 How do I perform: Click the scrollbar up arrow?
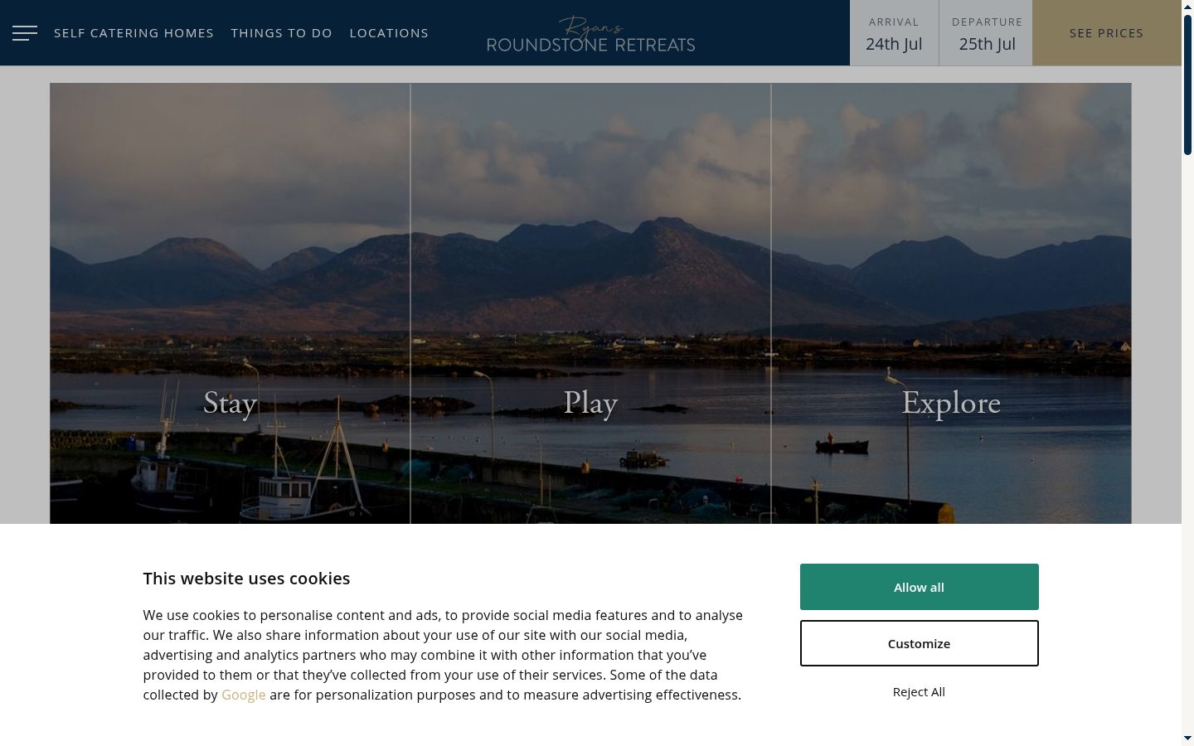[1187, 6]
